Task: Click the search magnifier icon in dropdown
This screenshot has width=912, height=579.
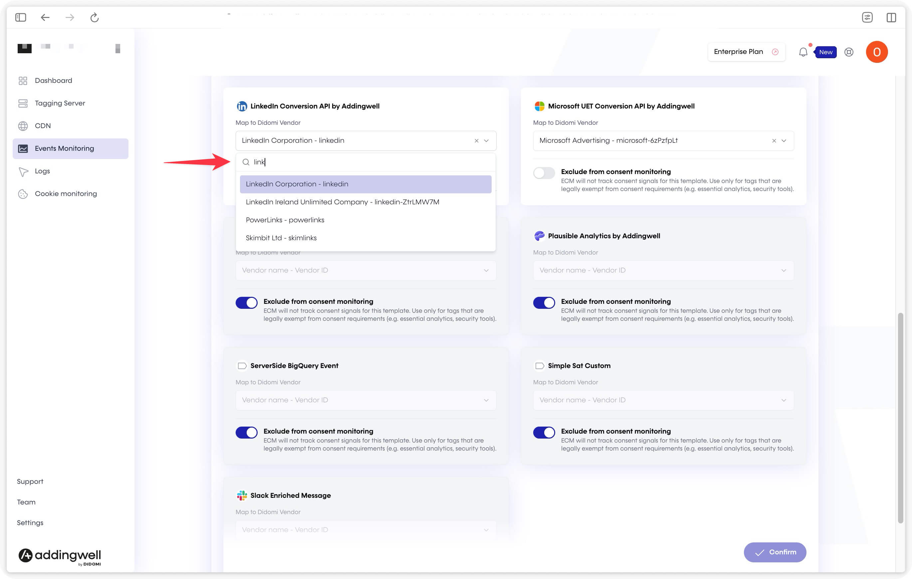Action: tap(246, 162)
